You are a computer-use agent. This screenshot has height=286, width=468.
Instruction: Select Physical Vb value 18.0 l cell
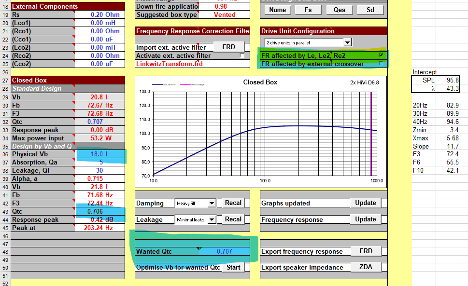[99, 154]
